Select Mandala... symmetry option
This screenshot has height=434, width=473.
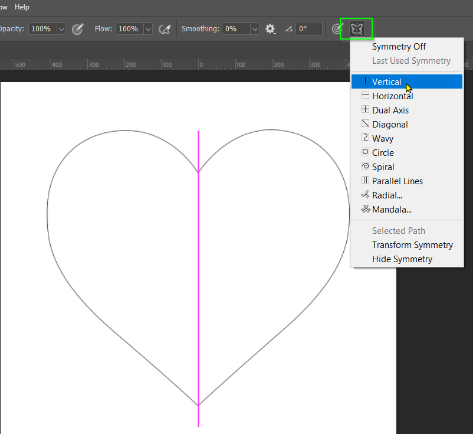392,210
